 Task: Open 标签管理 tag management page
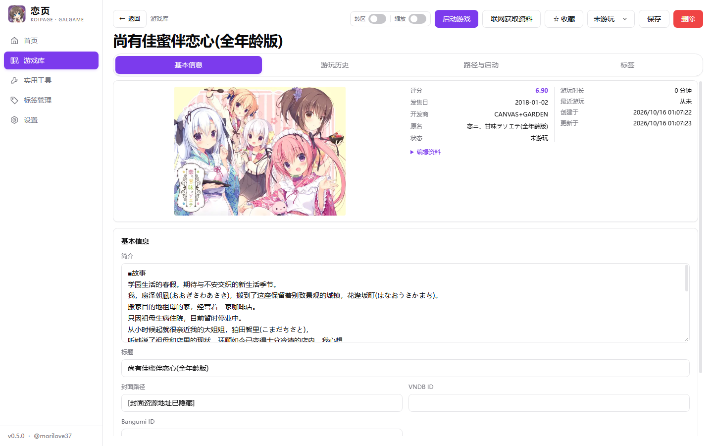pos(51,100)
